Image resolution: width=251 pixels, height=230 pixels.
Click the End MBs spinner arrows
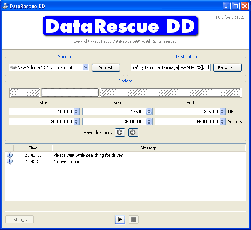tap(222, 112)
